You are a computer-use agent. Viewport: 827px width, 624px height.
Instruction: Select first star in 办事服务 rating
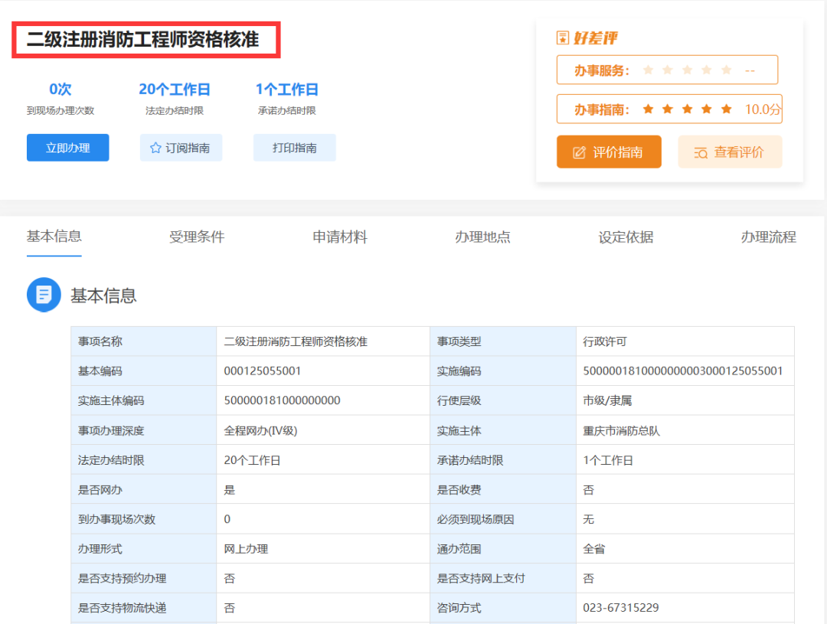(649, 70)
